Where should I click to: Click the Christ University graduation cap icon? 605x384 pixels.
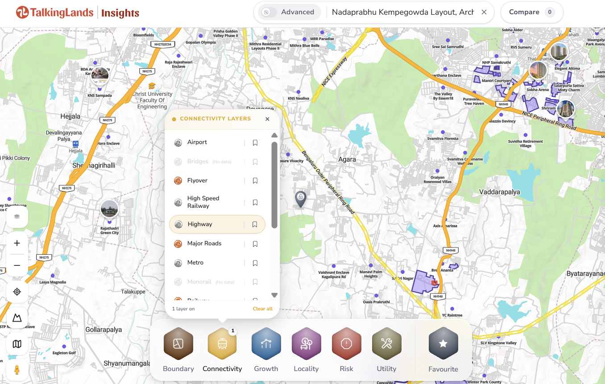click(x=152, y=86)
